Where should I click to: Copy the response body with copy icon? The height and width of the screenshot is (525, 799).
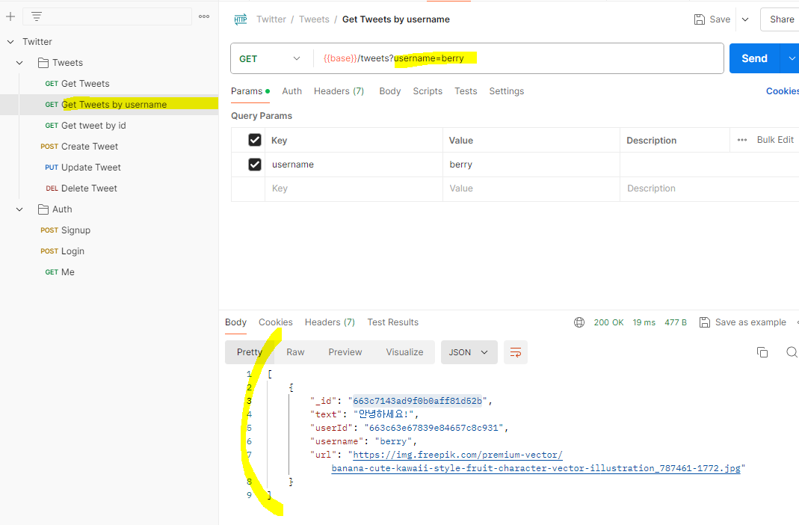(762, 352)
